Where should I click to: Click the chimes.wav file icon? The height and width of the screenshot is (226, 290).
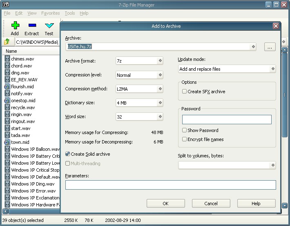[7, 58]
